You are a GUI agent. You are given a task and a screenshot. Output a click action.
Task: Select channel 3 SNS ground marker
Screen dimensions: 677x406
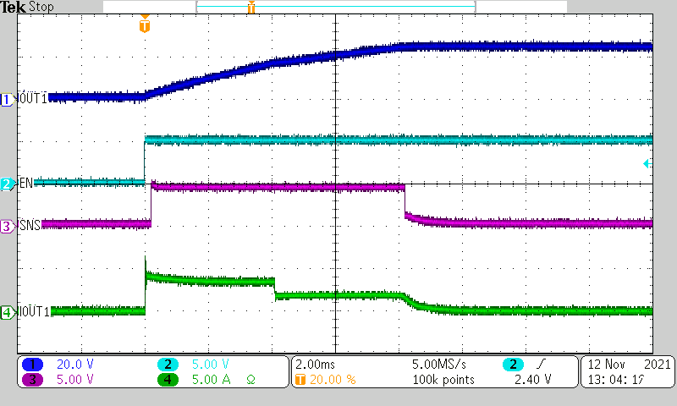(x=7, y=226)
